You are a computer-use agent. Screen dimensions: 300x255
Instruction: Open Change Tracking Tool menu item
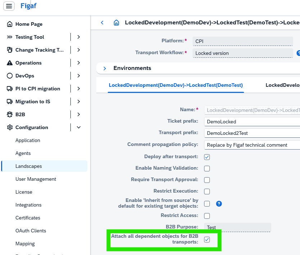pyautogui.click(x=40, y=50)
